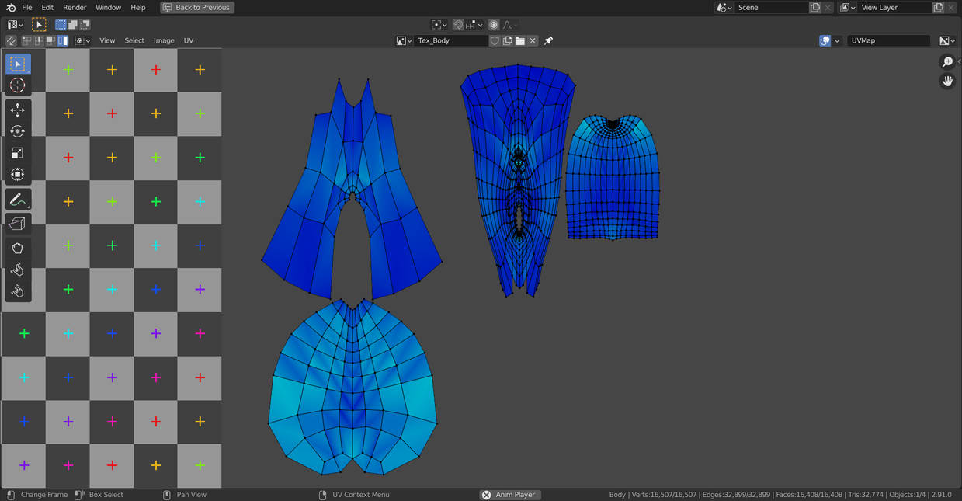Switch to vertex select mode
Screen dimensions: 962x501
27,40
